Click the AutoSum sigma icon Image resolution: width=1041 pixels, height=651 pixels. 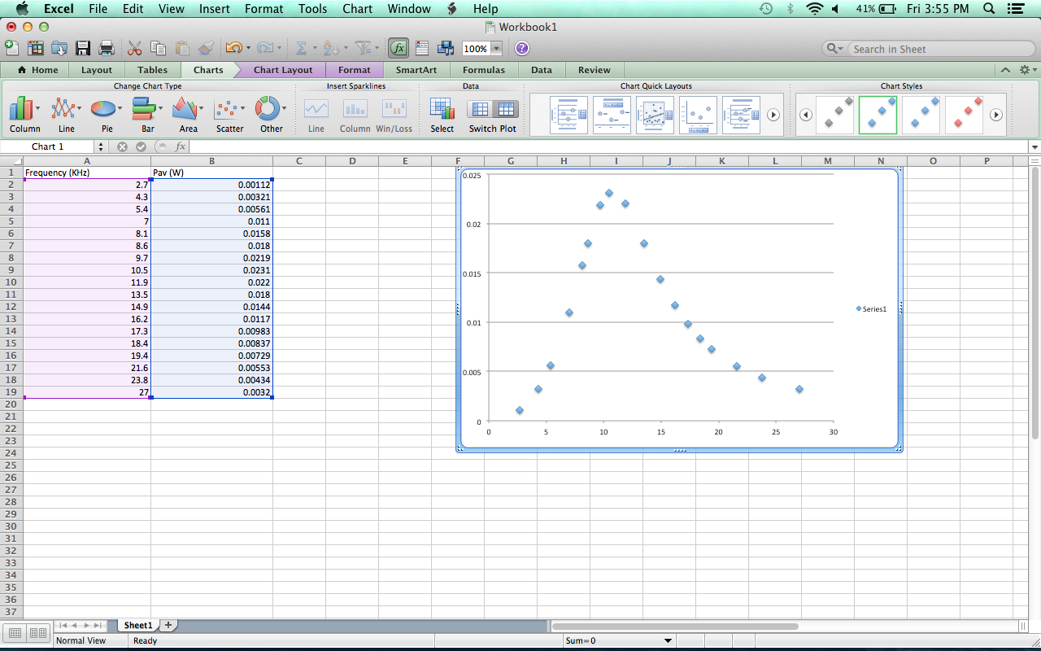tap(301, 48)
